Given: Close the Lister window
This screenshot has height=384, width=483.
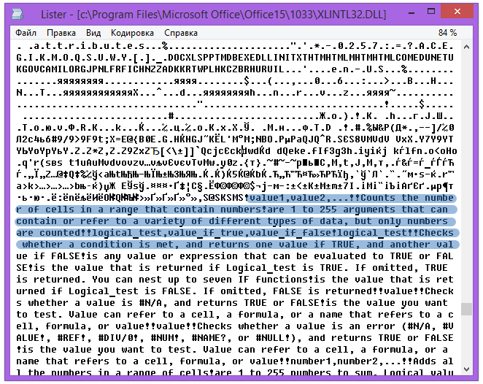Looking at the screenshot, I should pos(457,12).
